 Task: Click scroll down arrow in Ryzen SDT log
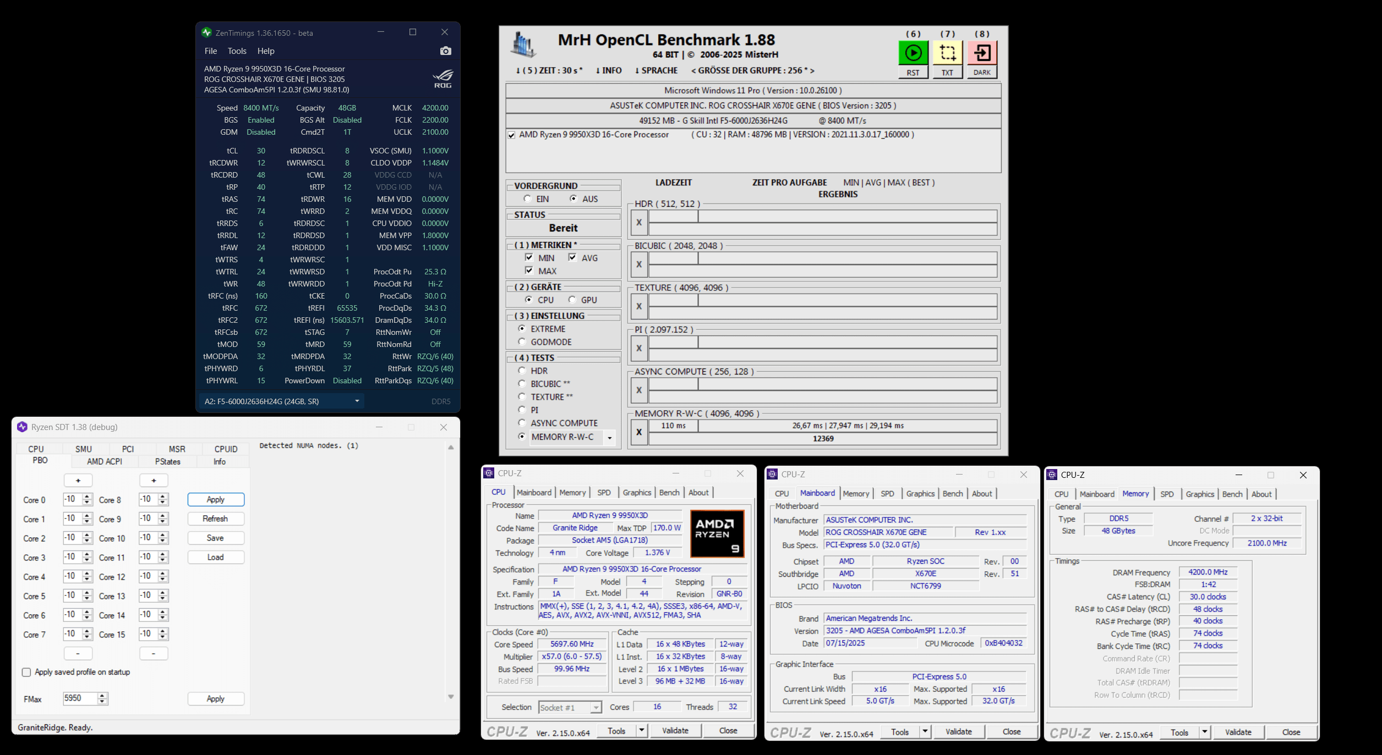click(451, 697)
